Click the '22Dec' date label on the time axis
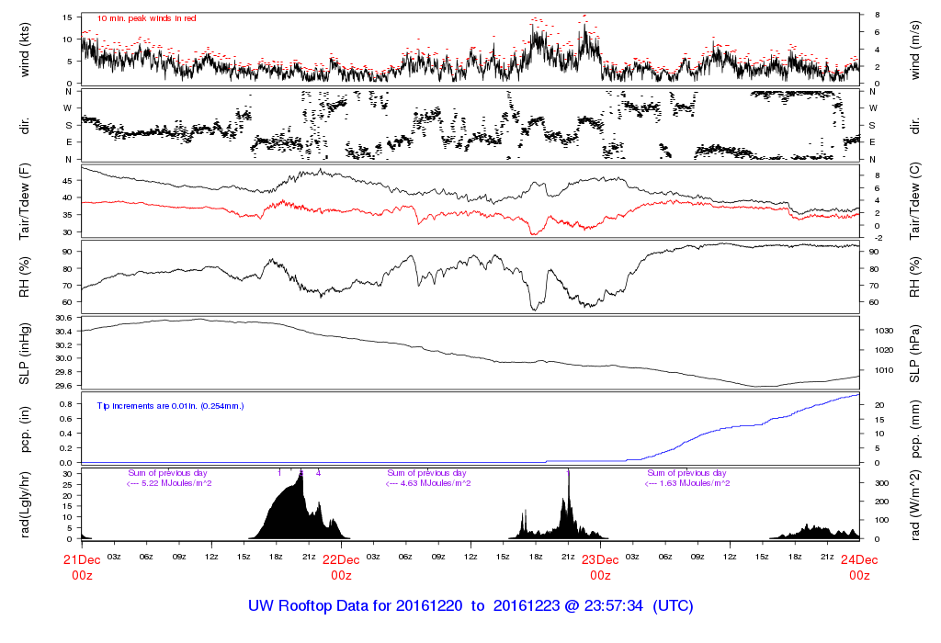The width and height of the screenshot is (941, 643). tap(341, 560)
